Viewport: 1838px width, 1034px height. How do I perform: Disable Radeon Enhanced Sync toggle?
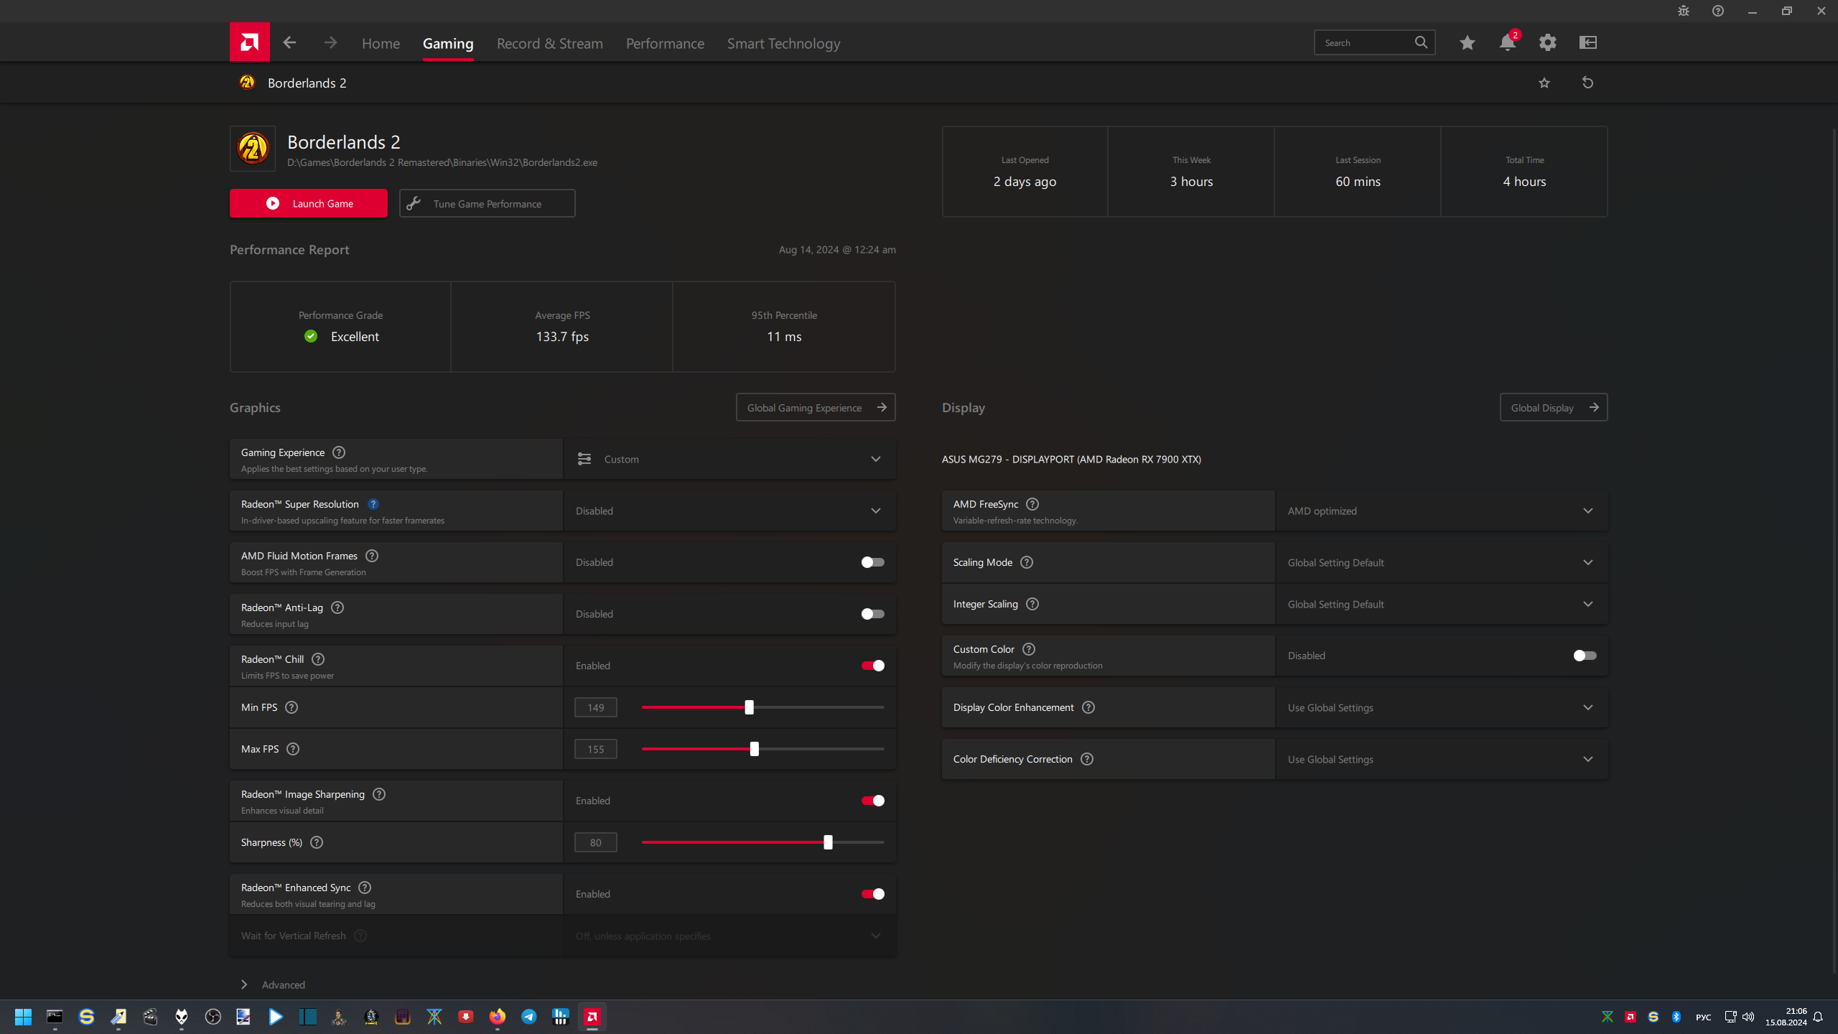coord(872,894)
